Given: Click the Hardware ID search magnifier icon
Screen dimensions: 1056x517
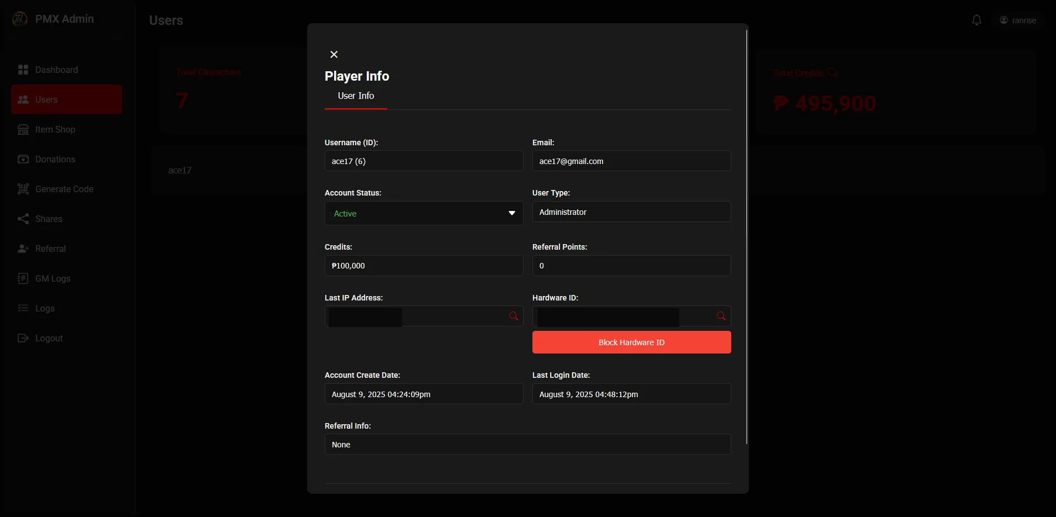Looking at the screenshot, I should click(721, 316).
